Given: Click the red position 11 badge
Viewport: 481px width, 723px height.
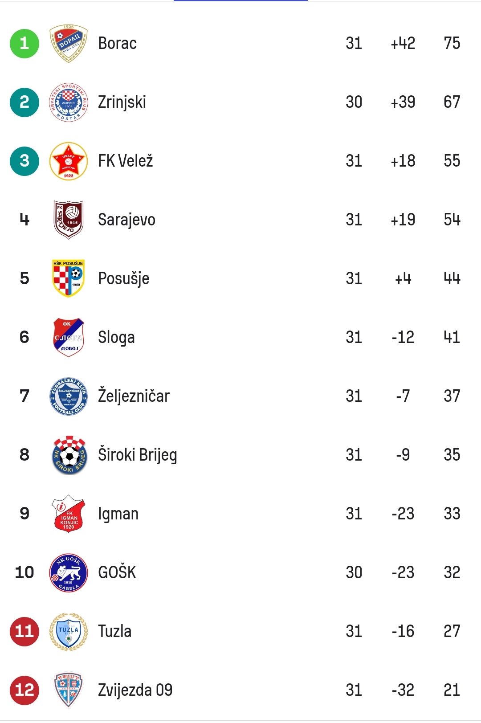Looking at the screenshot, I should tap(24, 632).
